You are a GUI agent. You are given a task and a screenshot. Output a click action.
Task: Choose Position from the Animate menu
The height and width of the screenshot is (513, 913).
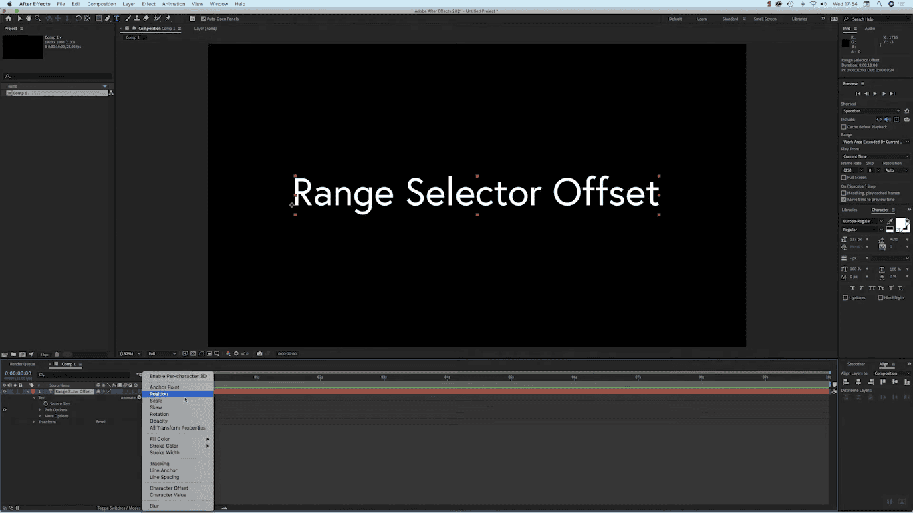159,394
